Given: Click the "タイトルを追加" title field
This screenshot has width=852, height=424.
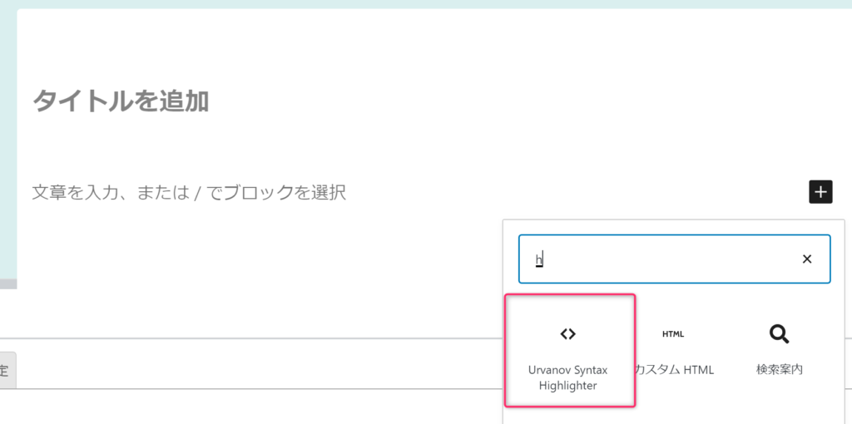Looking at the screenshot, I should pyautogui.click(x=121, y=101).
